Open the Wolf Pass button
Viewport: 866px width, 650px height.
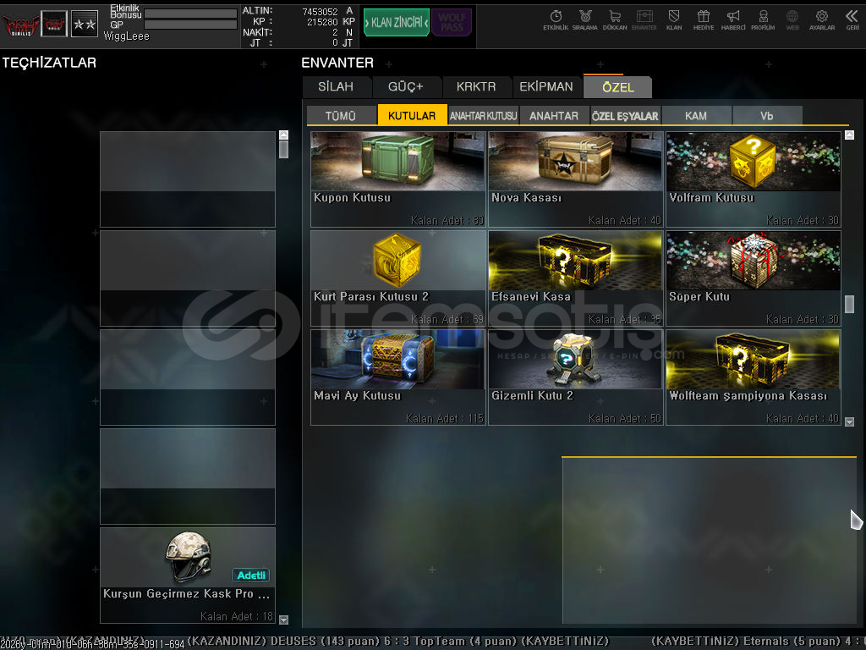(452, 23)
